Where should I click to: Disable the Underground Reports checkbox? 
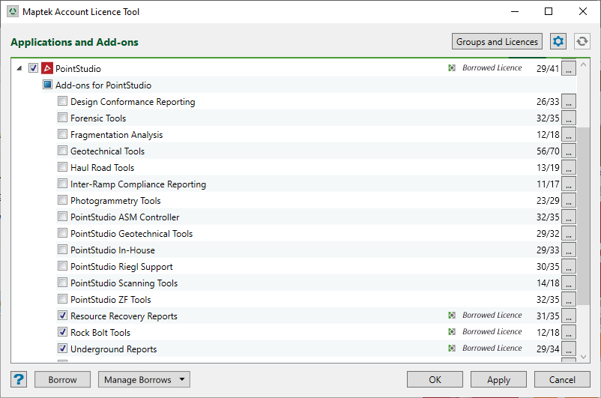pos(62,348)
